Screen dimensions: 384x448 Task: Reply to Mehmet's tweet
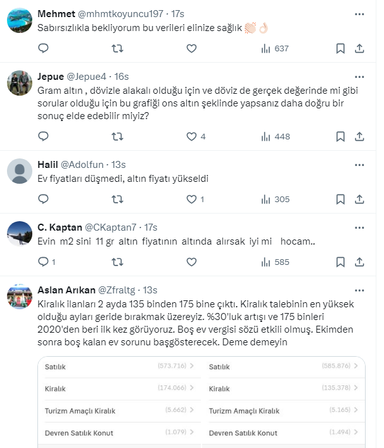click(44, 48)
